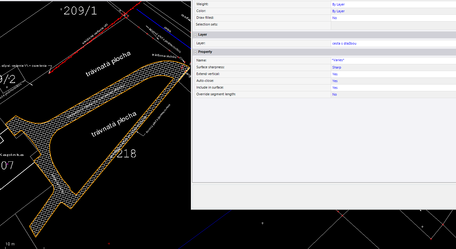Toggle Auto-close 'Yes' value
Viewport: 456px width, 249px height.
coord(335,81)
